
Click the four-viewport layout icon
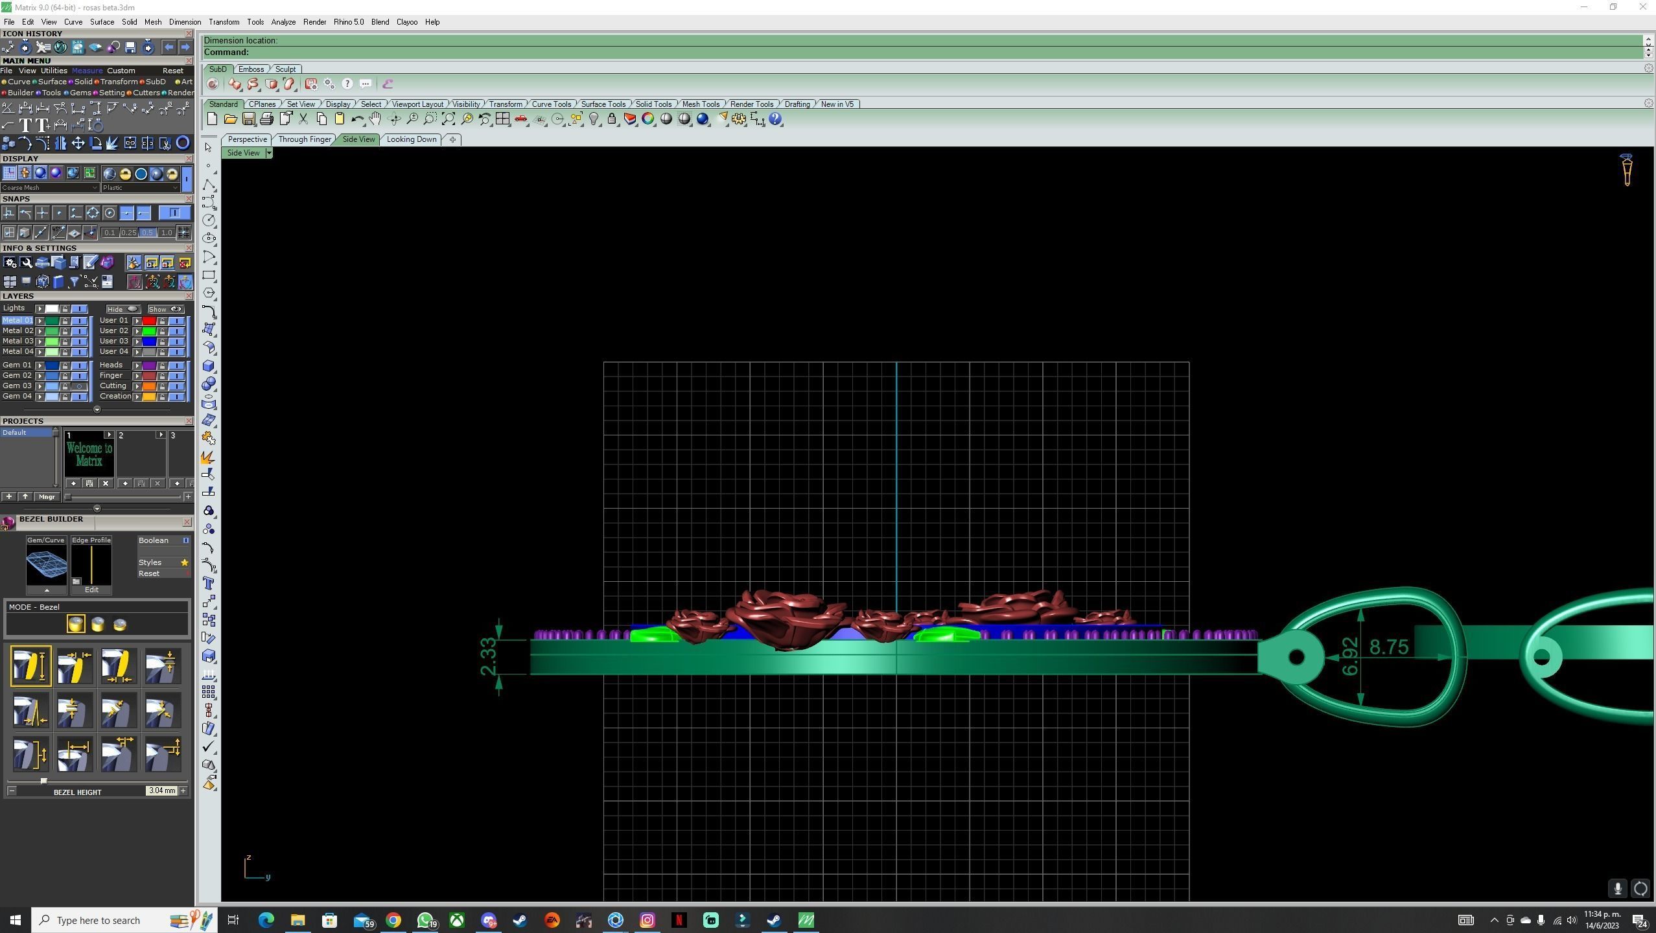coord(502,119)
